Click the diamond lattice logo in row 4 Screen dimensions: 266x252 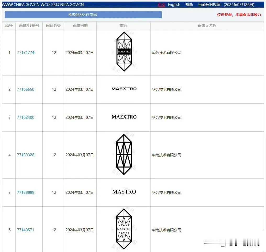coord(124,155)
